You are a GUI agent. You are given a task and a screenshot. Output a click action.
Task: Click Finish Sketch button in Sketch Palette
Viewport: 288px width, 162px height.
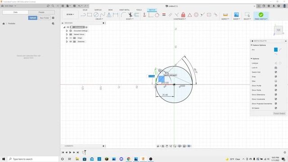click(279, 113)
